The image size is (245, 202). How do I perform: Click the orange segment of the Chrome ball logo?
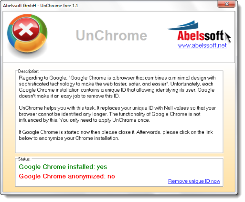click(x=31, y=45)
